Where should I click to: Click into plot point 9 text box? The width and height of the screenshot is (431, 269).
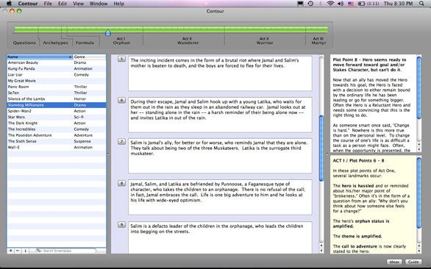(220, 237)
